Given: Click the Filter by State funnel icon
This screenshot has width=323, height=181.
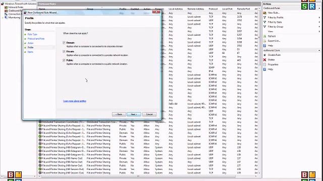Looking at the screenshot, I should pos(264,22).
